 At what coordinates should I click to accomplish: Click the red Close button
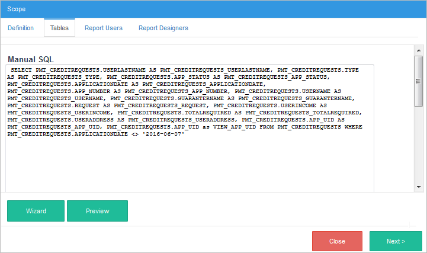(337, 241)
